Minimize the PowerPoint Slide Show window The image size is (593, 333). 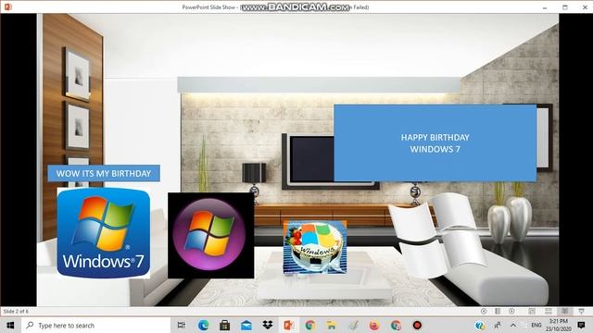[545, 7]
